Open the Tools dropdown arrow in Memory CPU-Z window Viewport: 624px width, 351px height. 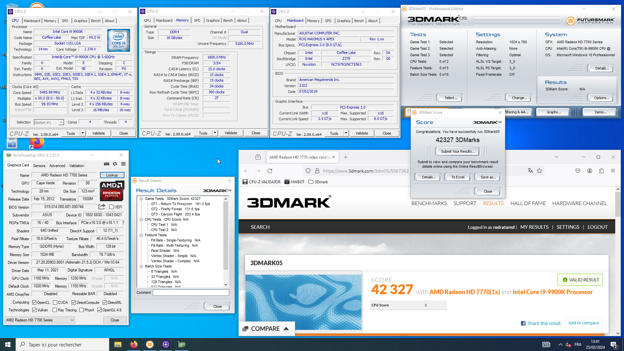coord(215,133)
